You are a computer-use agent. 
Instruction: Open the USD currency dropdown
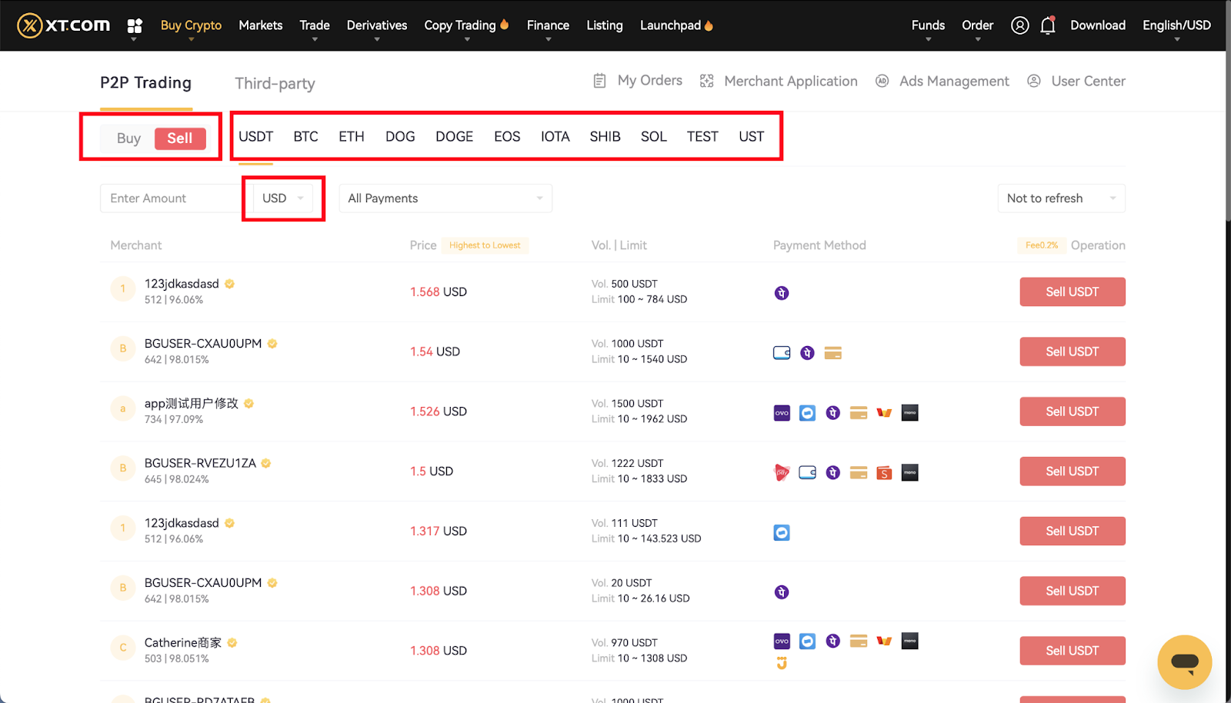click(x=283, y=198)
